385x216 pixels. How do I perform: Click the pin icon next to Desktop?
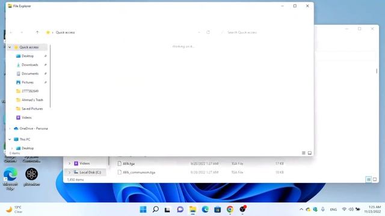pos(46,56)
